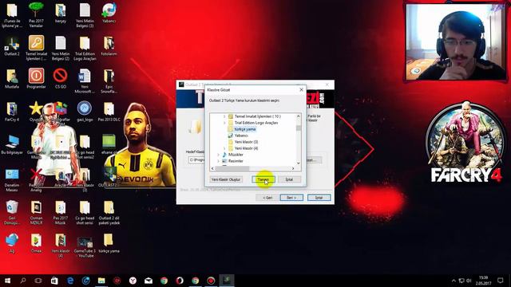Click the taskbar search magnifier icon
This screenshot has height=287, width=511.
pyautogui.click(x=23, y=281)
